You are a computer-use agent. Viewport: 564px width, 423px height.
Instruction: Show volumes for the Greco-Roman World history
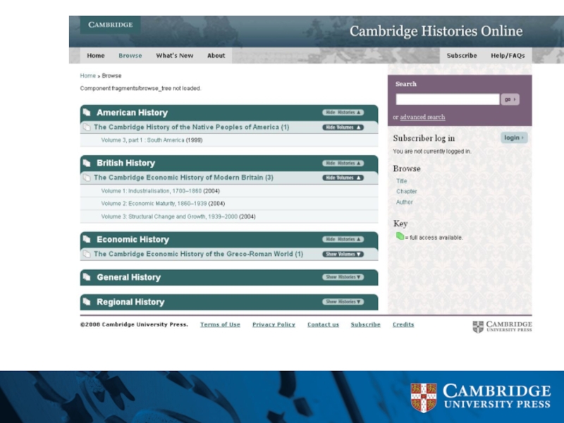pyautogui.click(x=343, y=255)
